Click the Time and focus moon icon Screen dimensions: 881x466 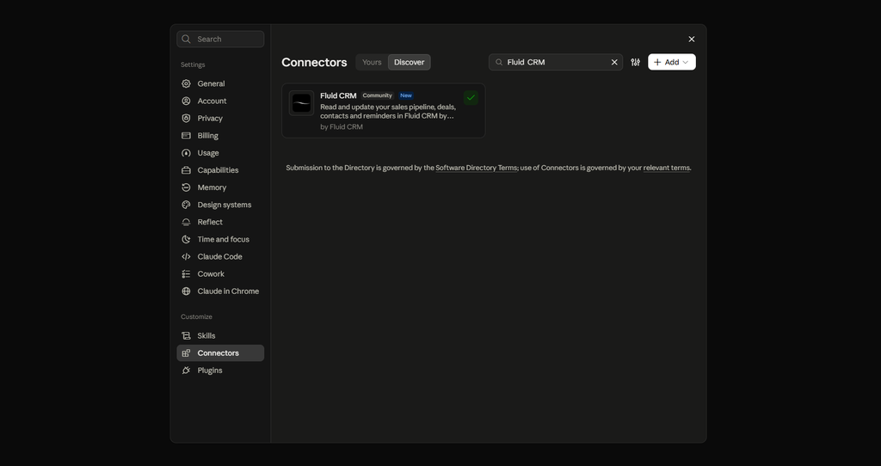coord(186,239)
